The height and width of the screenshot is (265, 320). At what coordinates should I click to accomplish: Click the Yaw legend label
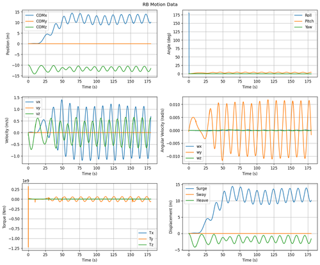[x=308, y=27]
